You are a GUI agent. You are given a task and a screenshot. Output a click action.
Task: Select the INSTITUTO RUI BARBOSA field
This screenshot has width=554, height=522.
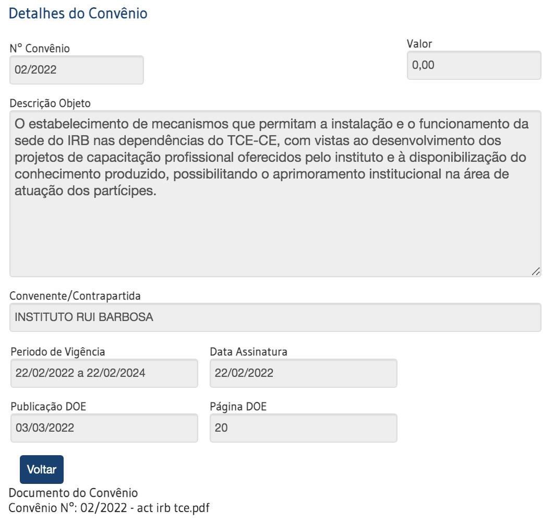[275, 317]
